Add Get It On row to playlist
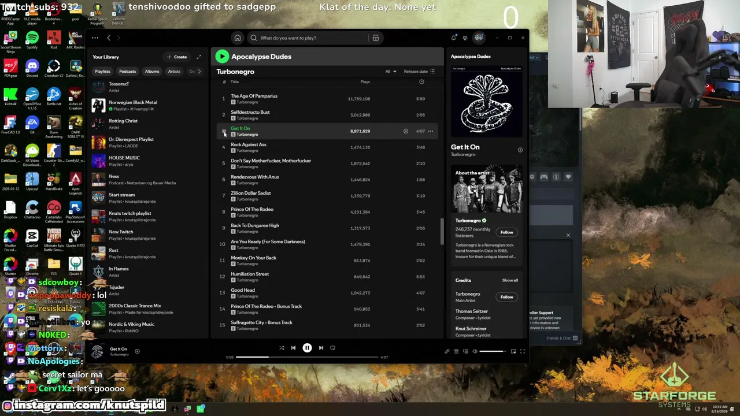This screenshot has height=416, width=740. click(405, 131)
